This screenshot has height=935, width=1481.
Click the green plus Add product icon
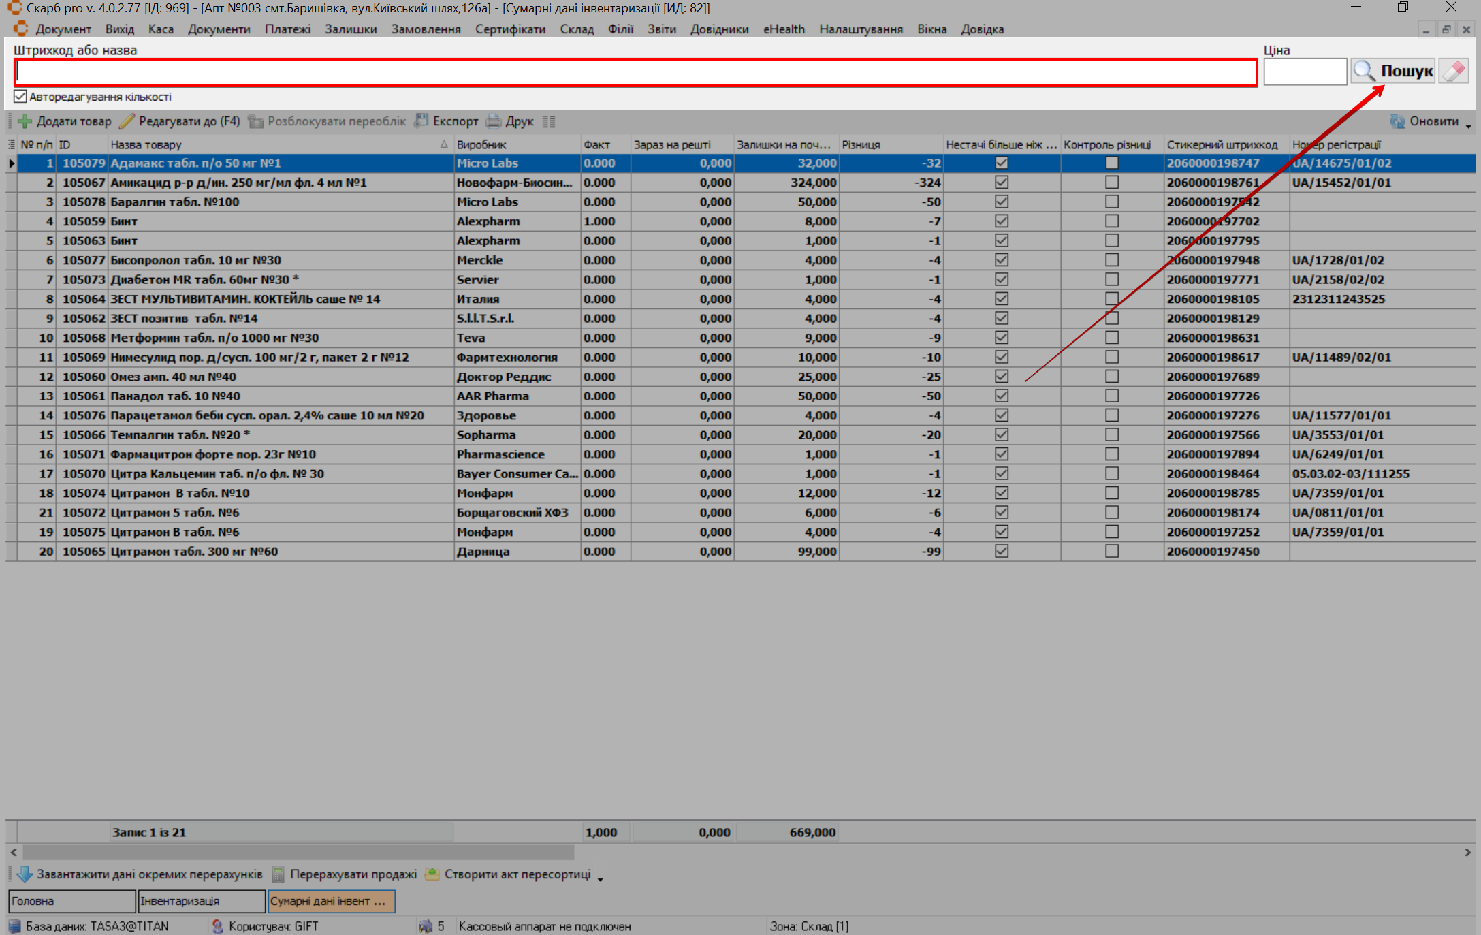point(25,121)
